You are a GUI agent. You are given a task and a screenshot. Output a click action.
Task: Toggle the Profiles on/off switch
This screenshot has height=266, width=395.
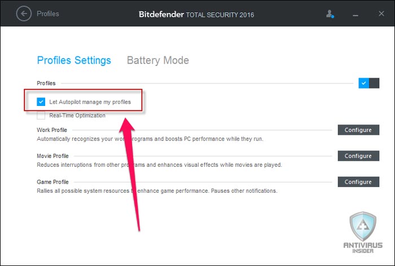(369, 83)
